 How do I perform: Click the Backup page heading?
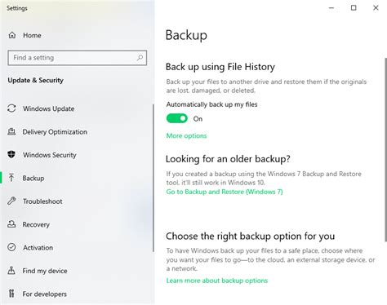[x=186, y=35]
